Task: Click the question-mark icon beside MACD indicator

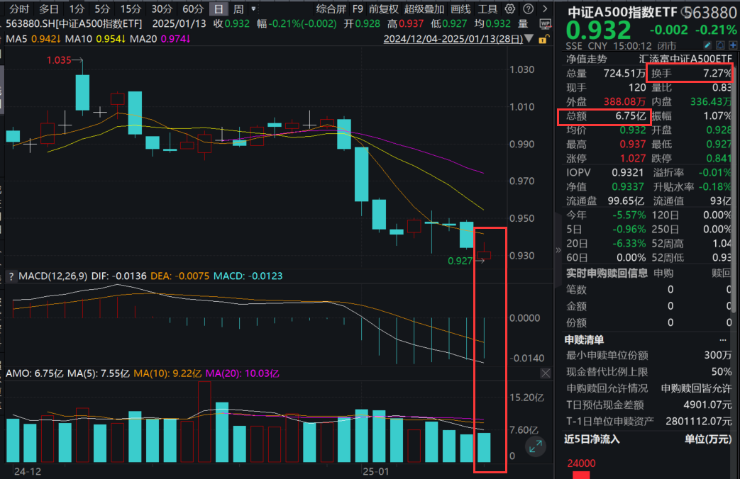Action: tap(10, 276)
